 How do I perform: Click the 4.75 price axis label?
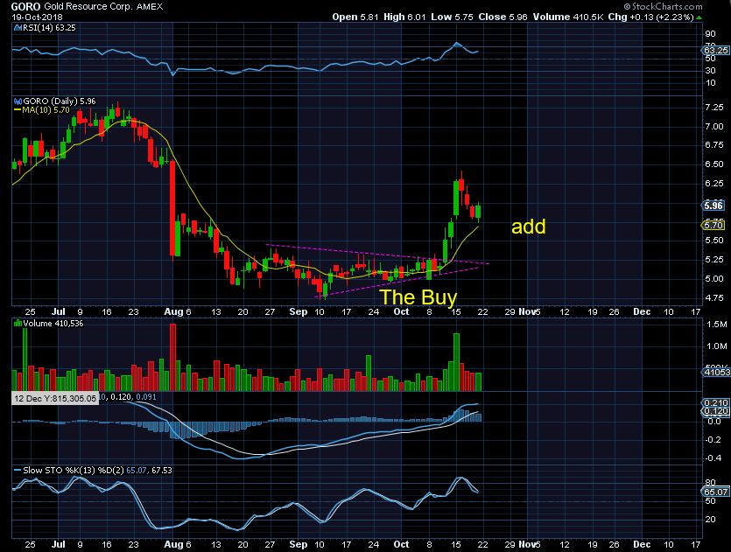714,298
